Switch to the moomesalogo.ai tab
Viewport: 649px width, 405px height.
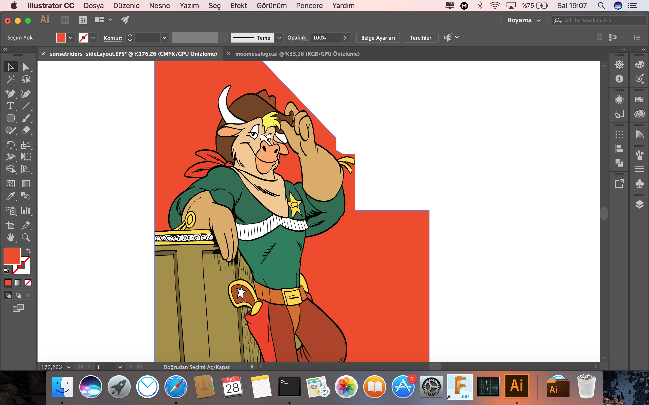tap(297, 54)
